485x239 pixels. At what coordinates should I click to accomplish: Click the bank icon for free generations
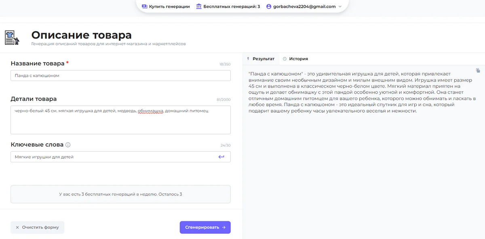[199, 6]
